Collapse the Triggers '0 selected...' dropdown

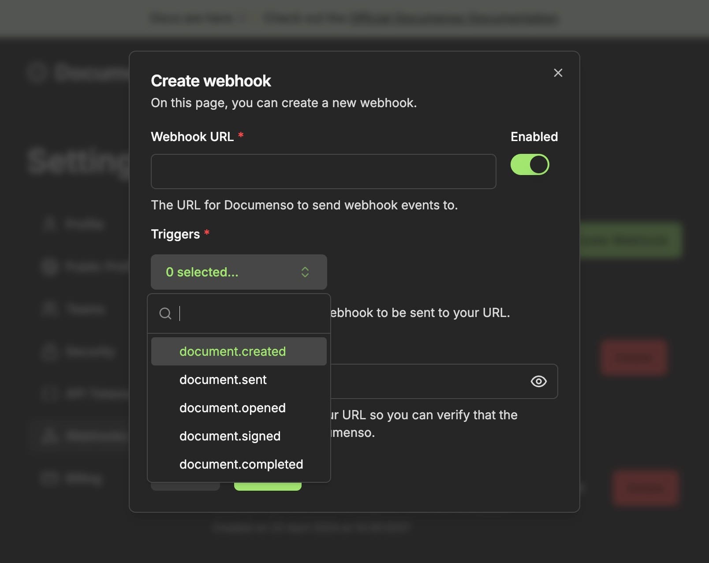pos(239,272)
